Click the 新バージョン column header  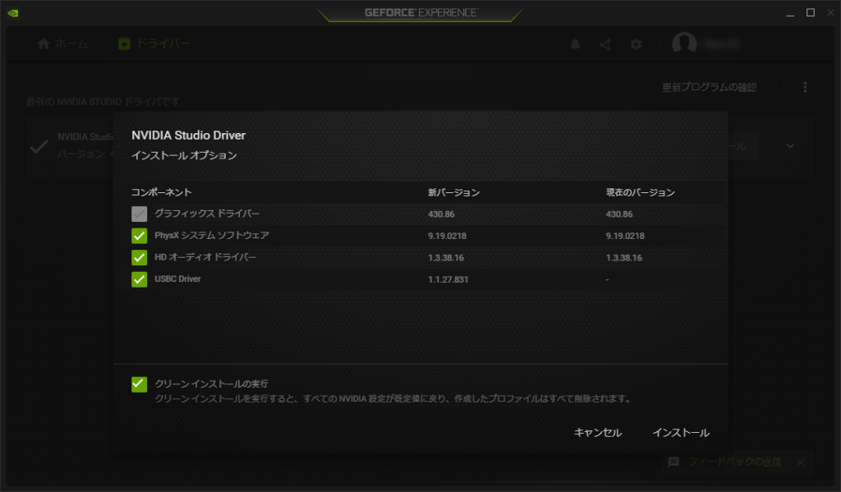[x=453, y=192]
